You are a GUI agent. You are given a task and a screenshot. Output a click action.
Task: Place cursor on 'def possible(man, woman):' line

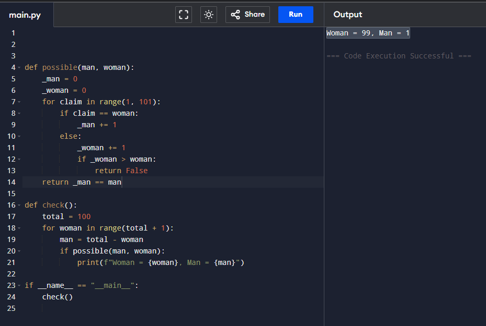(x=80, y=67)
